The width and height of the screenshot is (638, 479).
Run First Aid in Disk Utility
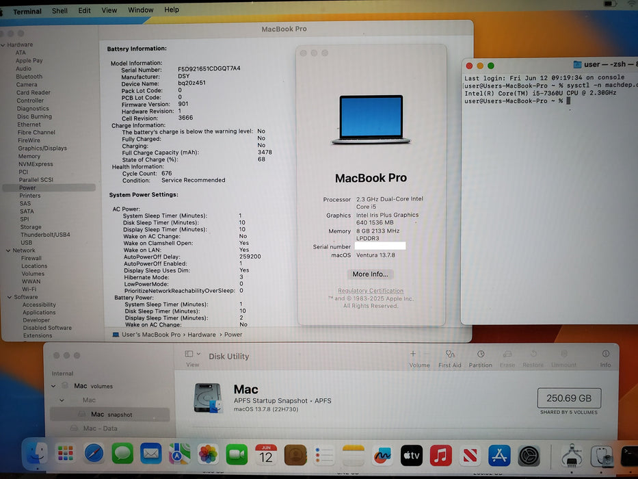click(450, 359)
